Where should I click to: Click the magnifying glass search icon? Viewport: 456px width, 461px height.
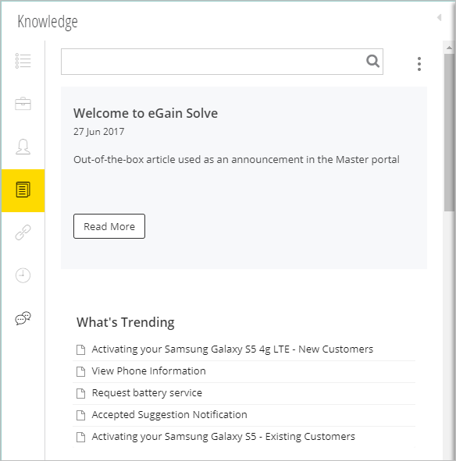coord(372,62)
